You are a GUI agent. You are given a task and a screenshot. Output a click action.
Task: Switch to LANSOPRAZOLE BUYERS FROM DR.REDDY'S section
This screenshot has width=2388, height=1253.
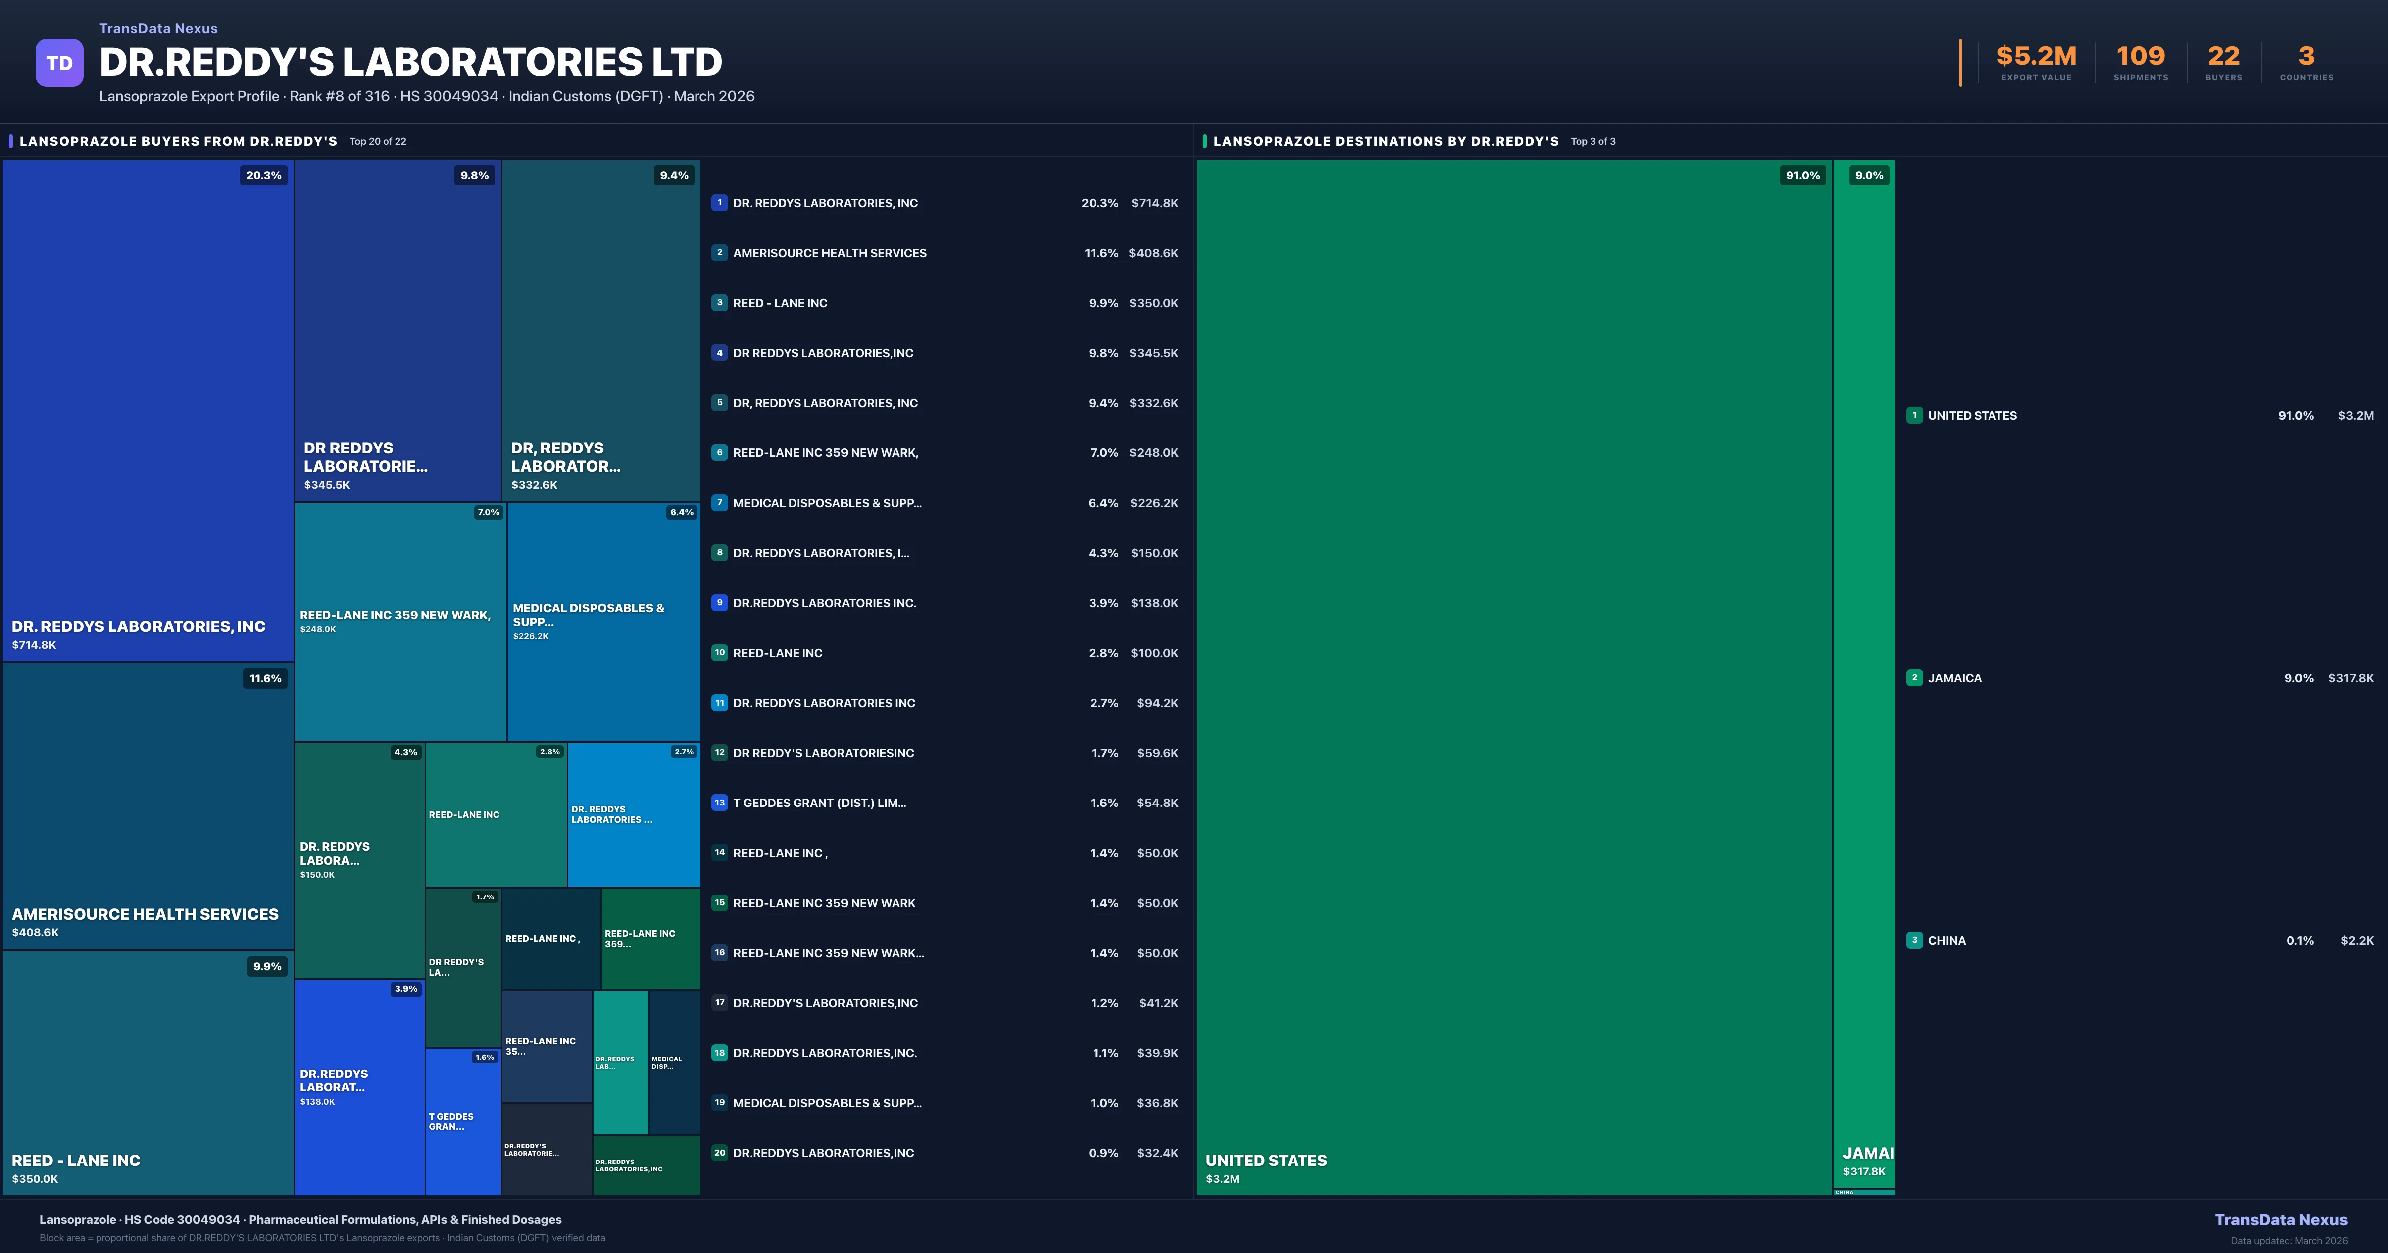[178, 141]
